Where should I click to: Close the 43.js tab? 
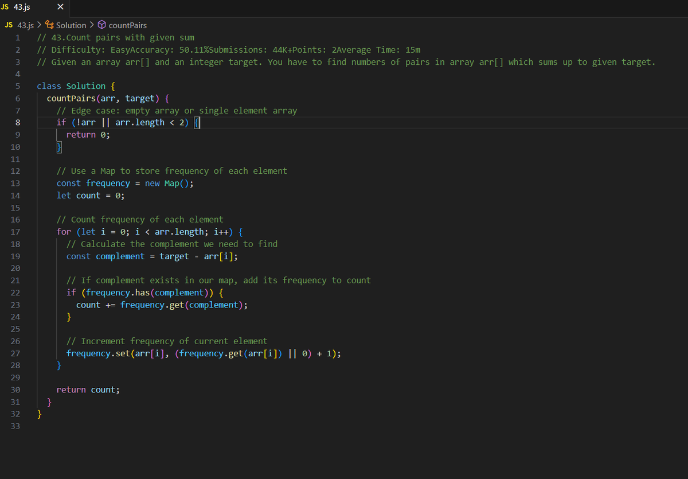(x=61, y=8)
